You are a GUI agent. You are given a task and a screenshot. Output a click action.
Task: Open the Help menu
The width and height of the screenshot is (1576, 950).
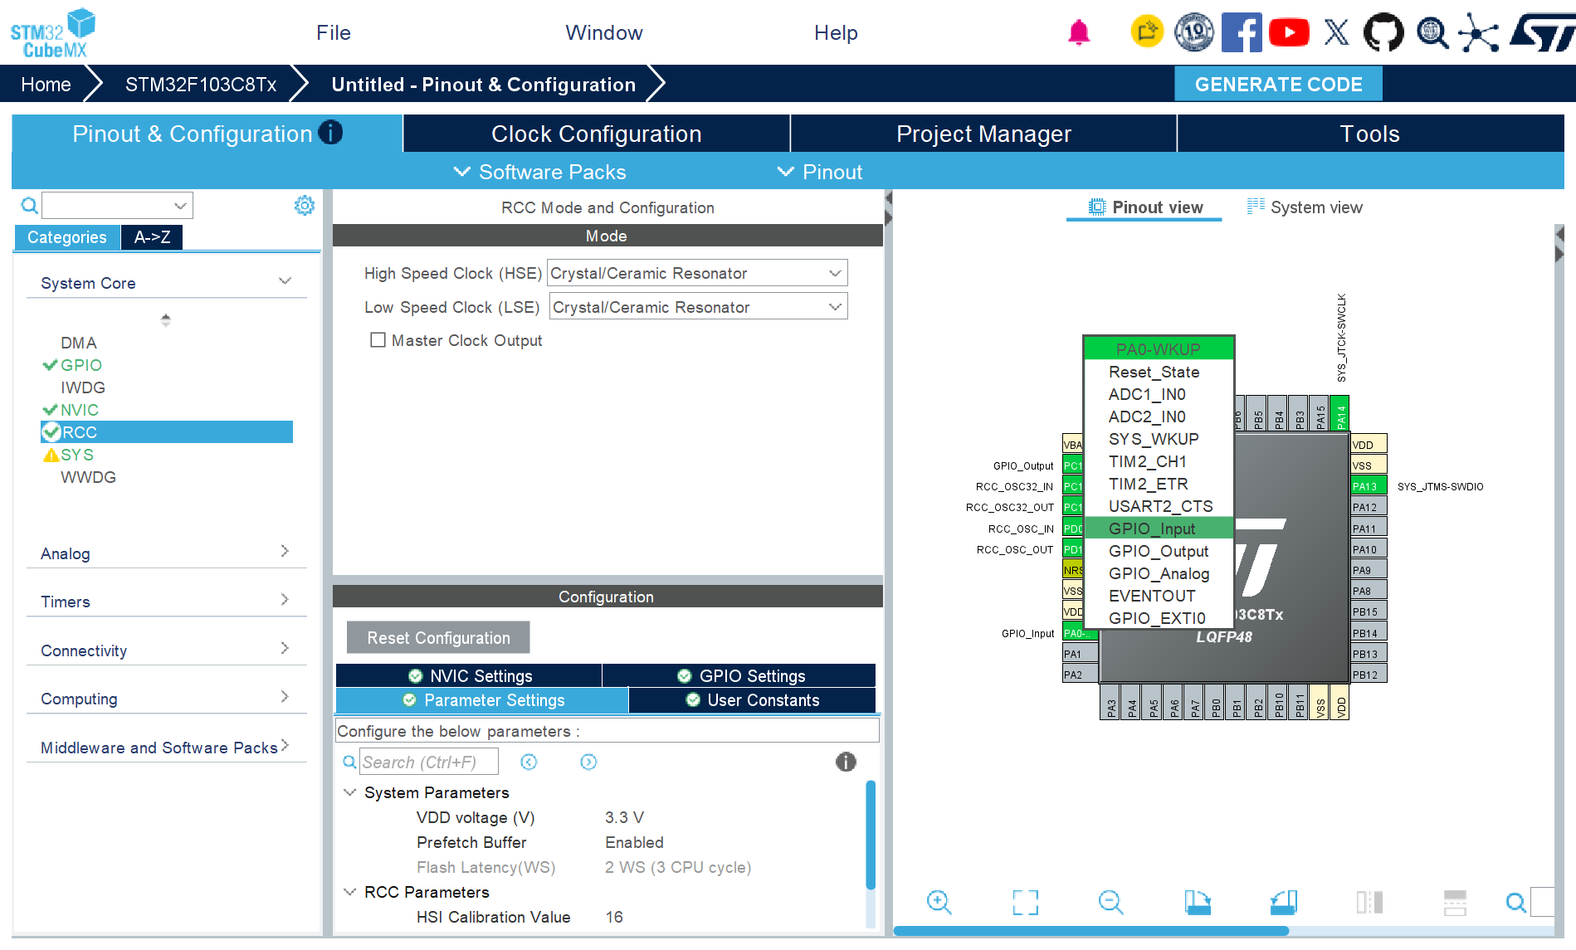pyautogui.click(x=836, y=32)
